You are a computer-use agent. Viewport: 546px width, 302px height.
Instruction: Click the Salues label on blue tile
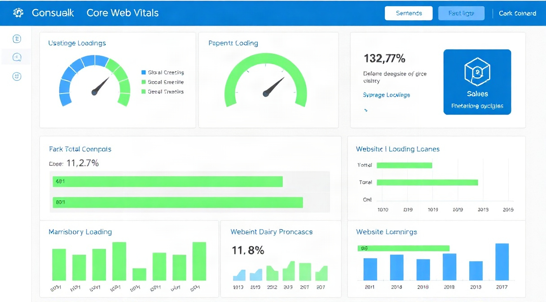coord(477,94)
